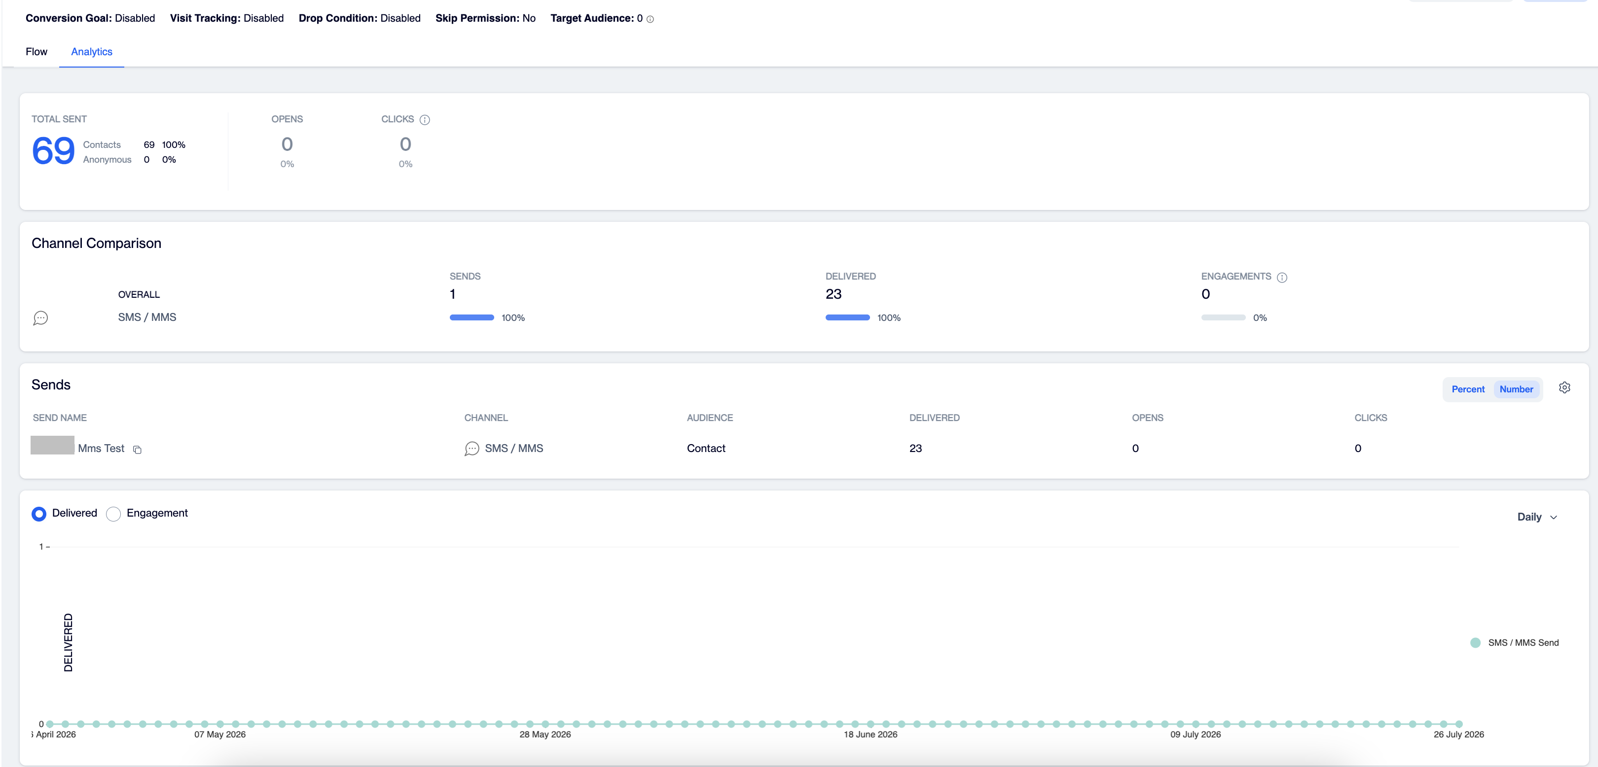Click the Sends 100% progress bar
The height and width of the screenshot is (767, 1598).
click(x=472, y=317)
